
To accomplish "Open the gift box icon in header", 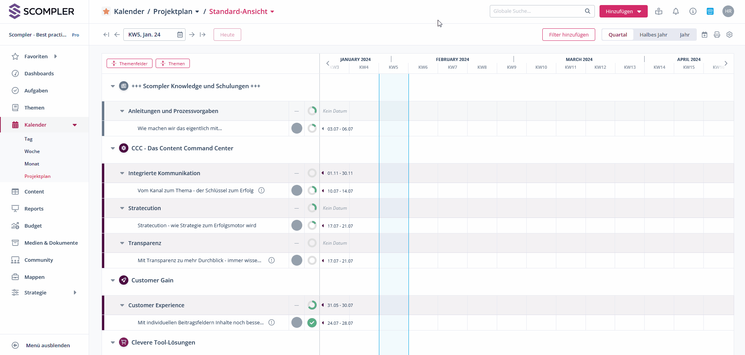I will 659,11.
